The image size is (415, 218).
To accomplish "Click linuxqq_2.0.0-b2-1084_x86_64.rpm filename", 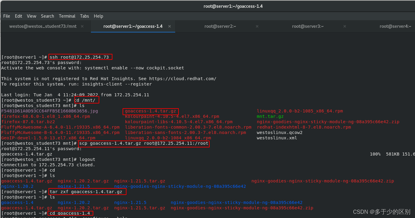I will (168, 138).
